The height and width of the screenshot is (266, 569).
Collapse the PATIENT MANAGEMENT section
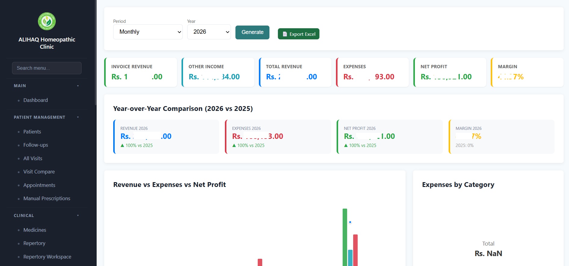coord(47,117)
